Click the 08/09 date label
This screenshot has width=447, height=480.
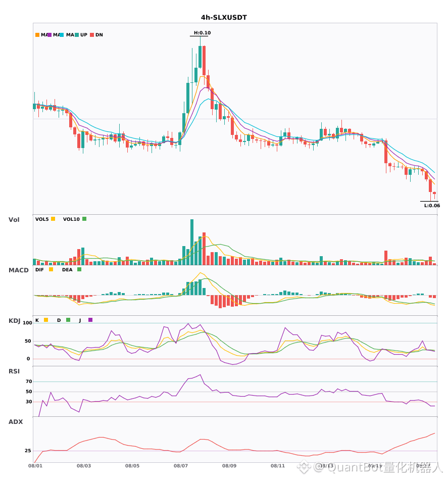pyautogui.click(x=229, y=466)
